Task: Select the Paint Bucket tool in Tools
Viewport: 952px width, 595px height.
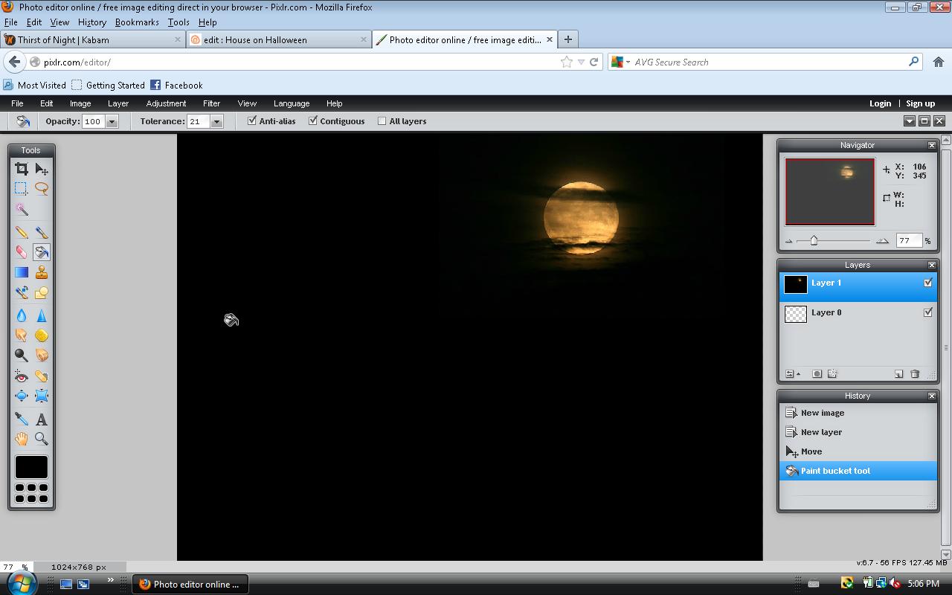Action: [x=42, y=253]
